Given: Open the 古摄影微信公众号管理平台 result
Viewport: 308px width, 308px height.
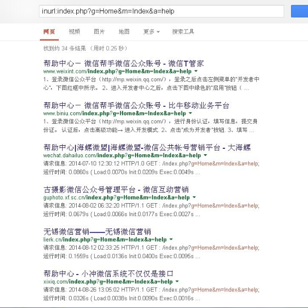Looking at the screenshot, I should [x=116, y=190].
